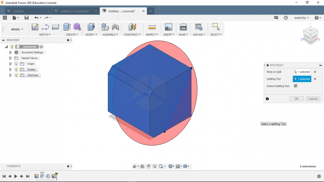This screenshot has height=182, width=324.
Task: Click the Measure ruler icon
Action: [x=152, y=27]
